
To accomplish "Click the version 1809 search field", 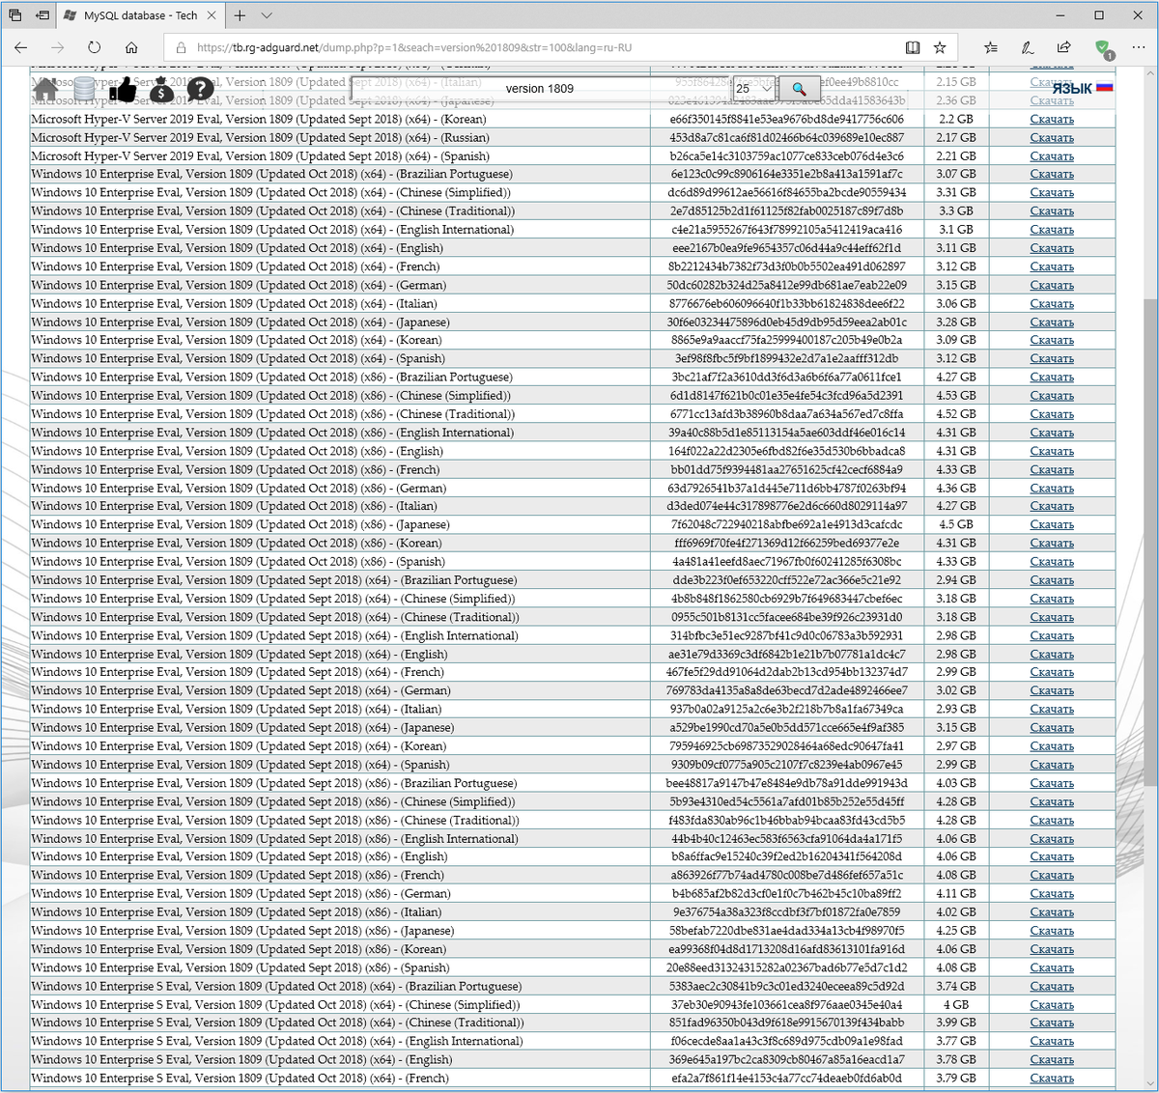I will 539,89.
